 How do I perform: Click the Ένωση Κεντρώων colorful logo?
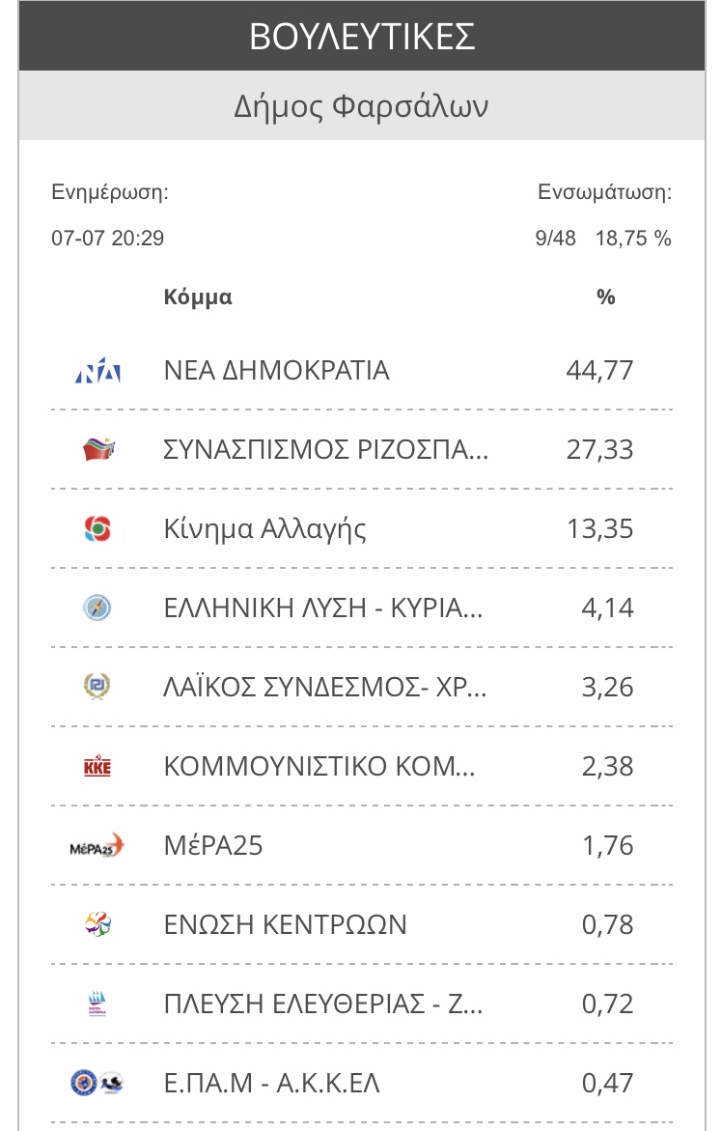97,924
